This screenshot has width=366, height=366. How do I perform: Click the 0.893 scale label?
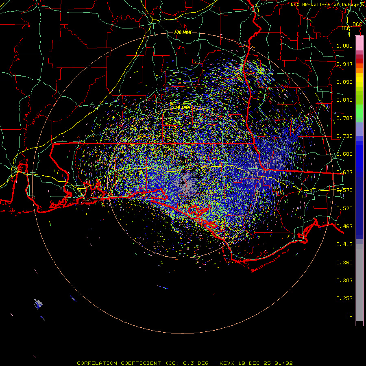[344, 82]
